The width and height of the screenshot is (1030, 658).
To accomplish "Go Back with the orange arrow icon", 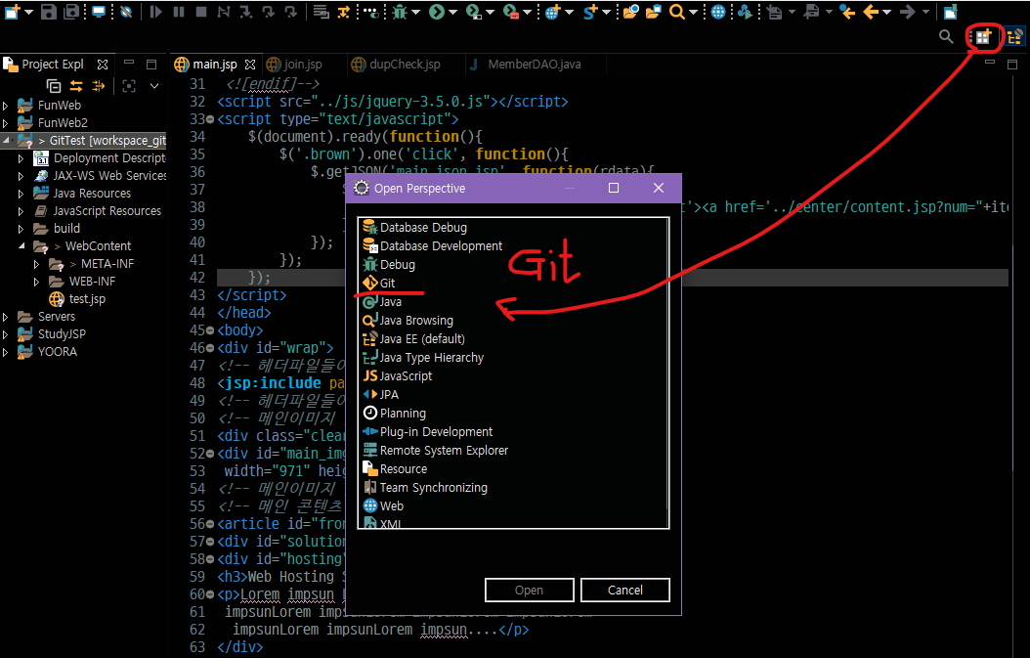I will [871, 11].
